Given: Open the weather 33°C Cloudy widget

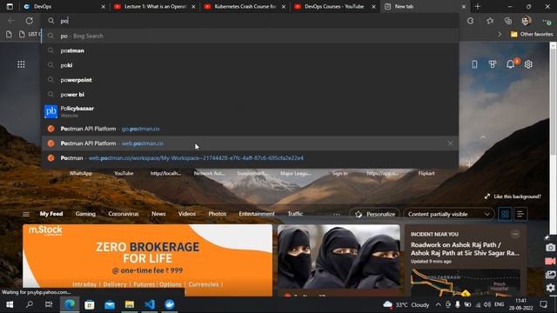Looking at the screenshot, I should coord(406,304).
